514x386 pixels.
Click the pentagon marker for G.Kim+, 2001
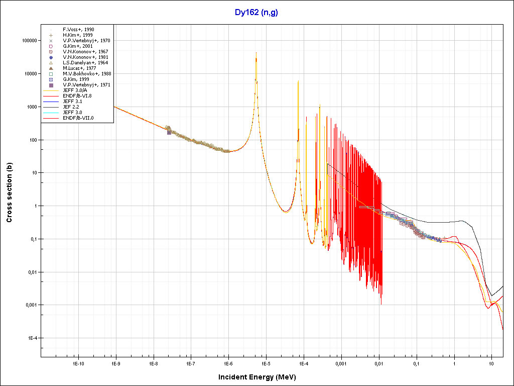(x=51, y=46)
